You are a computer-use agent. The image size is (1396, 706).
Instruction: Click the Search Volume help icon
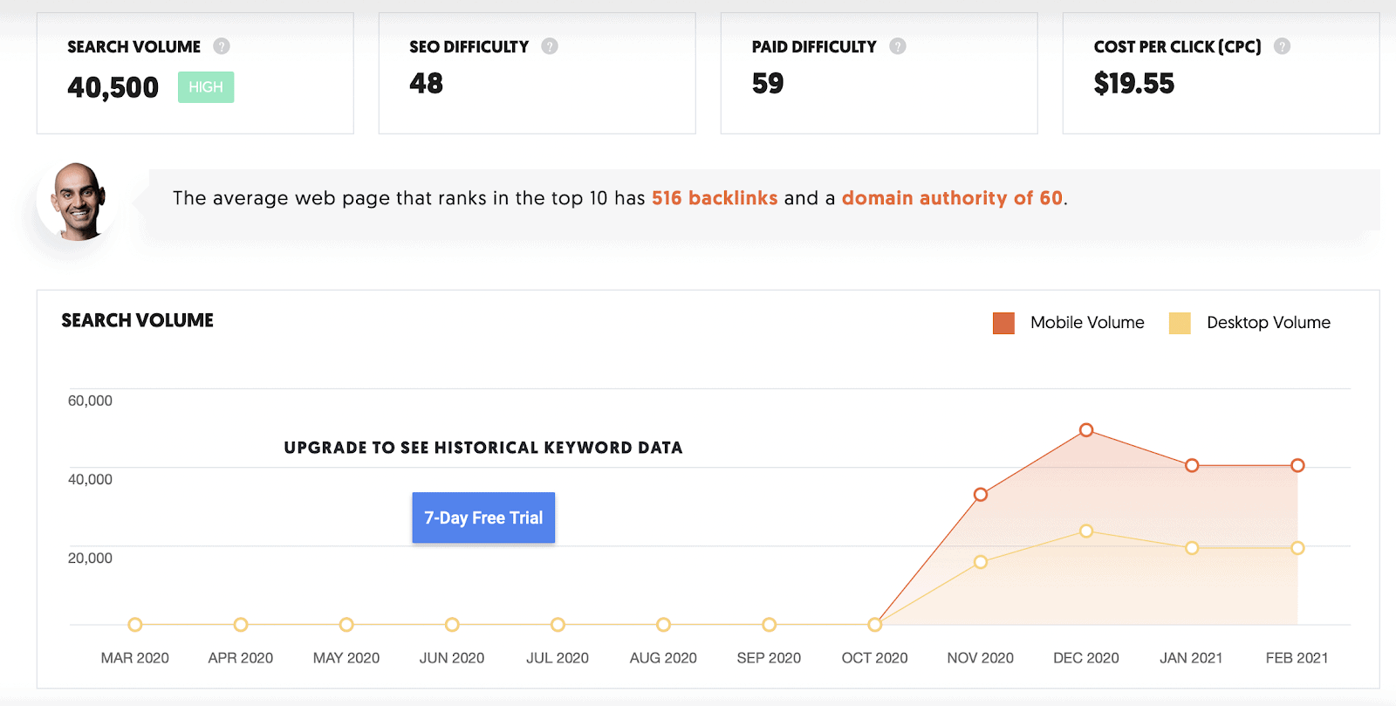(x=222, y=46)
